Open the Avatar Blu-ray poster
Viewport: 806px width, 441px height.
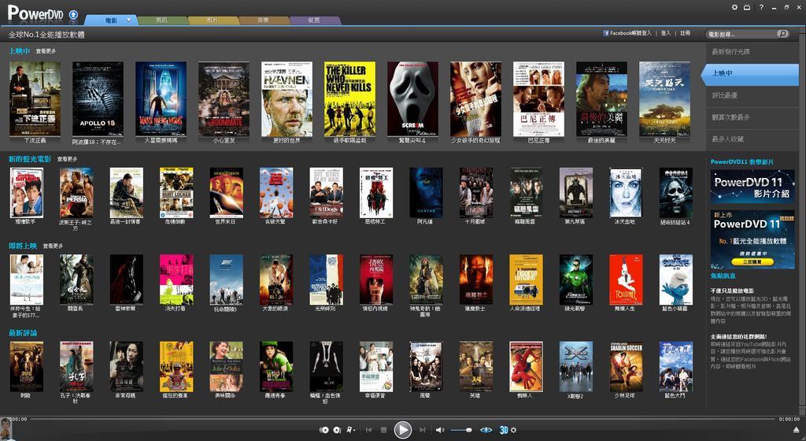tap(426, 193)
